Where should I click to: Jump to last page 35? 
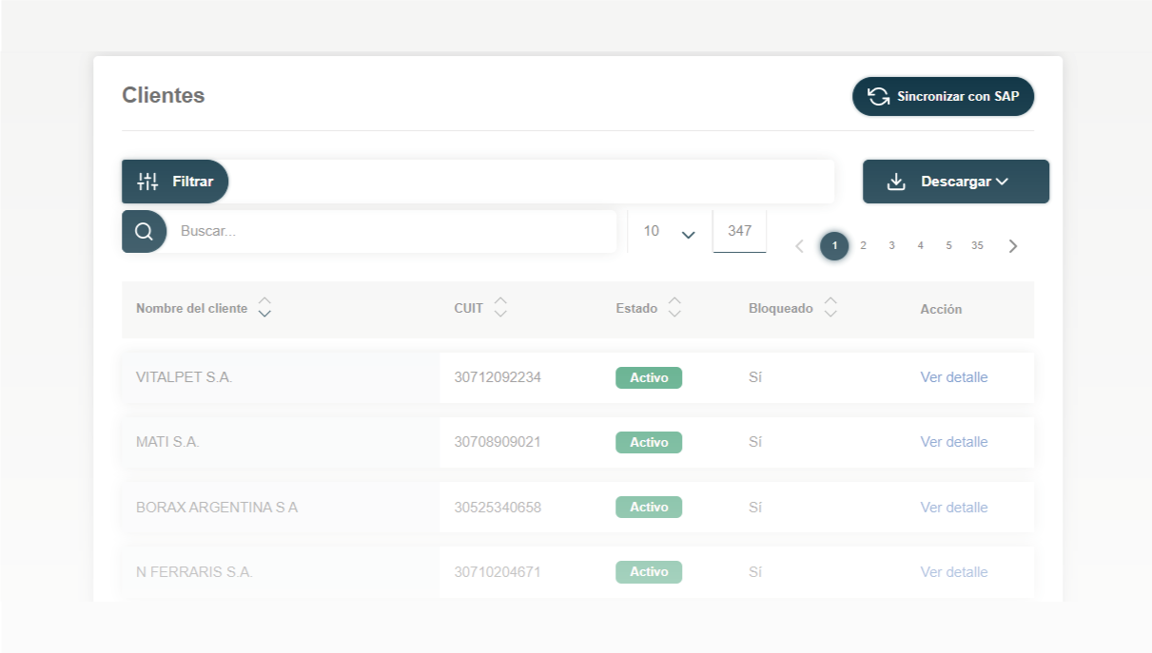point(977,246)
